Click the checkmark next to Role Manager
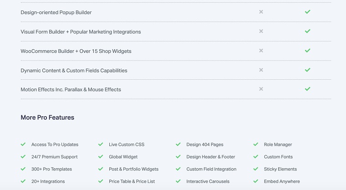The image size is (346, 190). click(256, 144)
